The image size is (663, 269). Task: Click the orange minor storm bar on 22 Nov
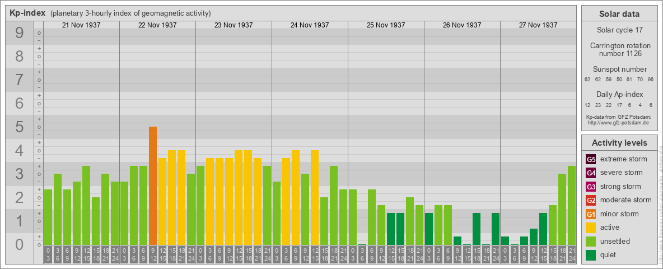pos(153,185)
